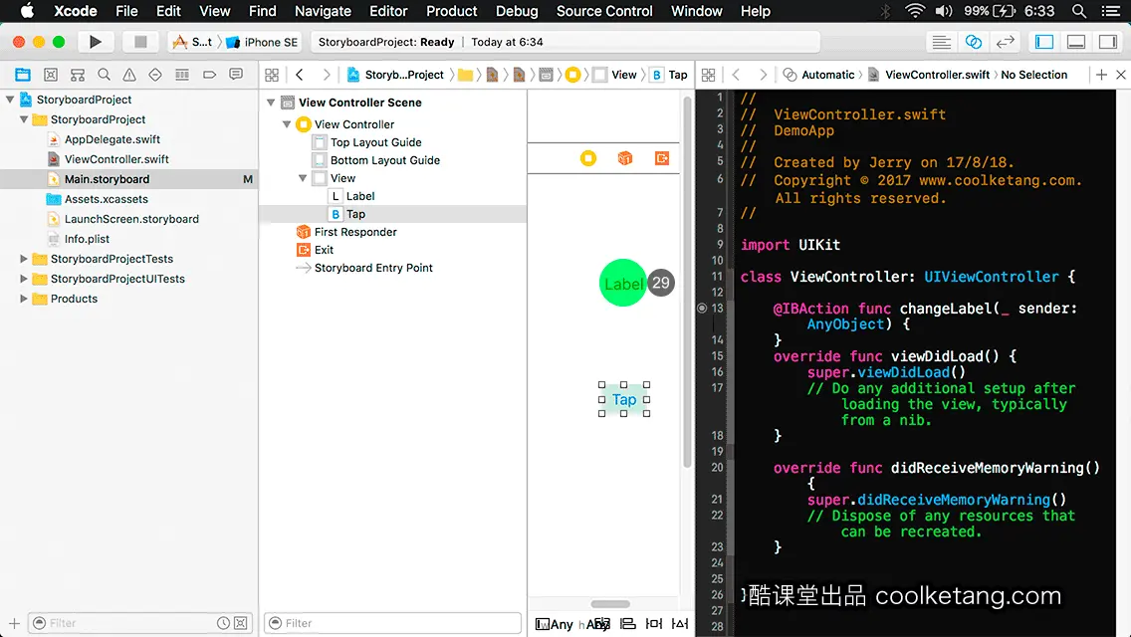Open the Source Control navigator tab
Screen dimensions: 1131x637
[x=51, y=75]
